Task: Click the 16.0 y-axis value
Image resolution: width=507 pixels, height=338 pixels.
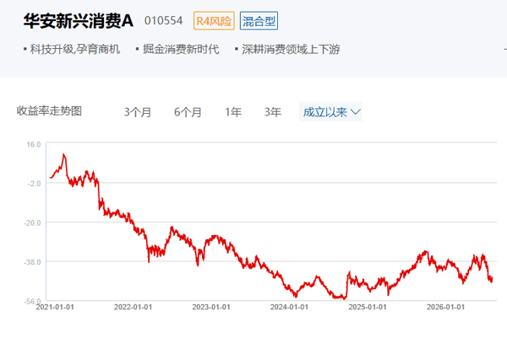Action: coord(34,144)
